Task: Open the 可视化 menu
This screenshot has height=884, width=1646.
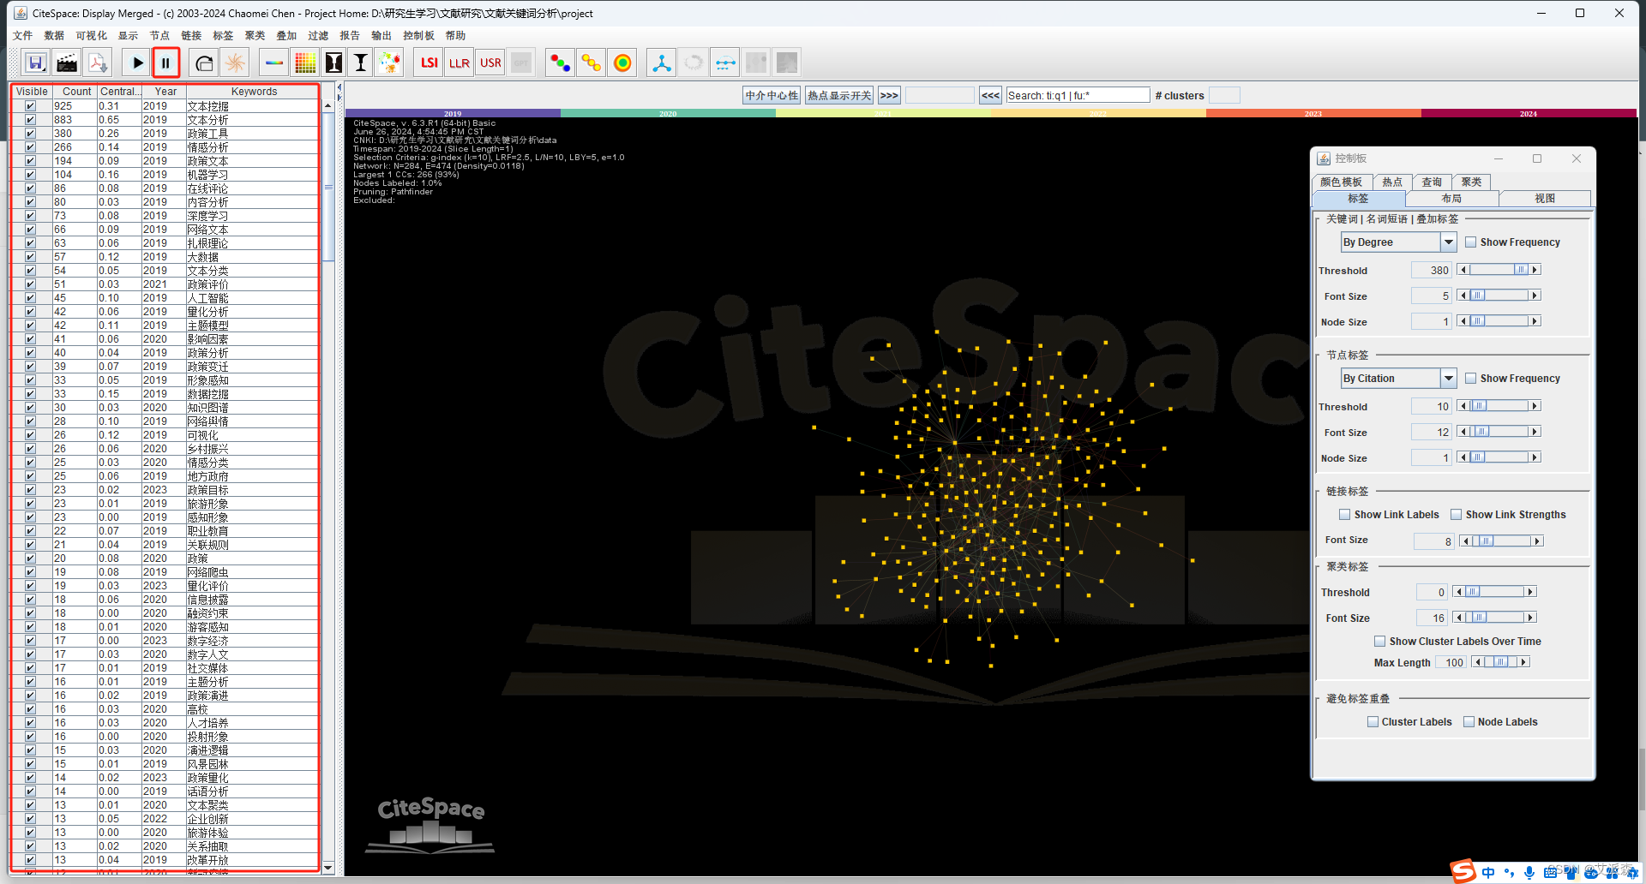Action: (x=92, y=35)
